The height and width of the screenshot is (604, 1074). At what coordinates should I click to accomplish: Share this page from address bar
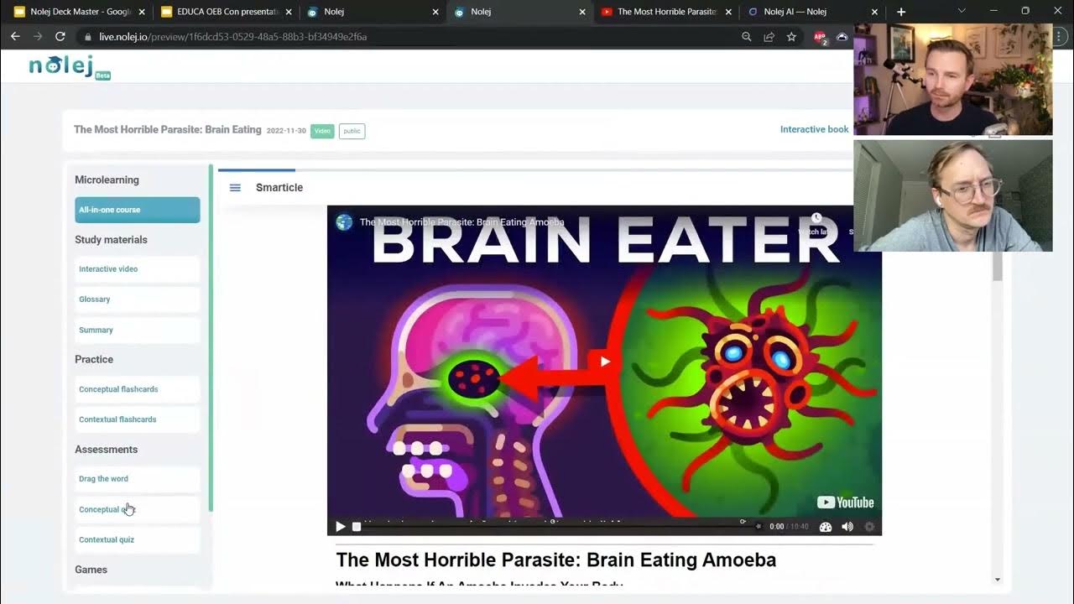click(x=769, y=37)
